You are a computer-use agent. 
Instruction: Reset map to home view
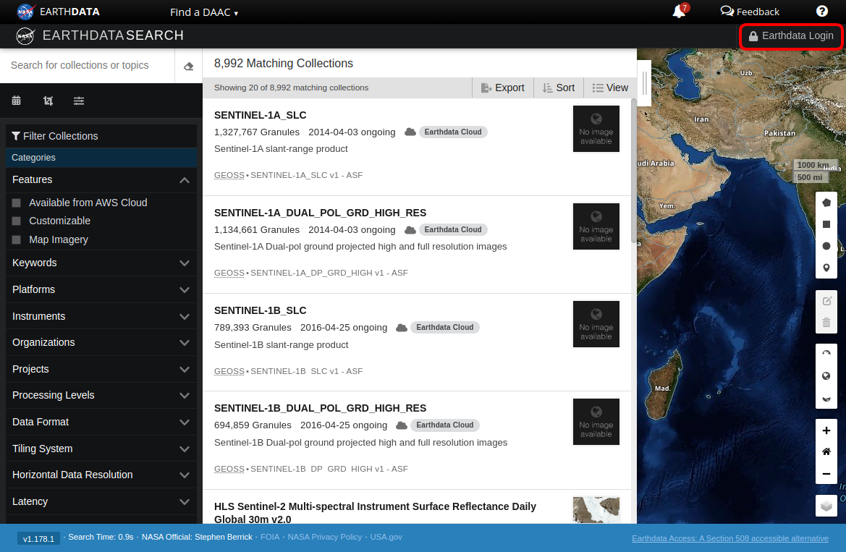pyautogui.click(x=826, y=451)
